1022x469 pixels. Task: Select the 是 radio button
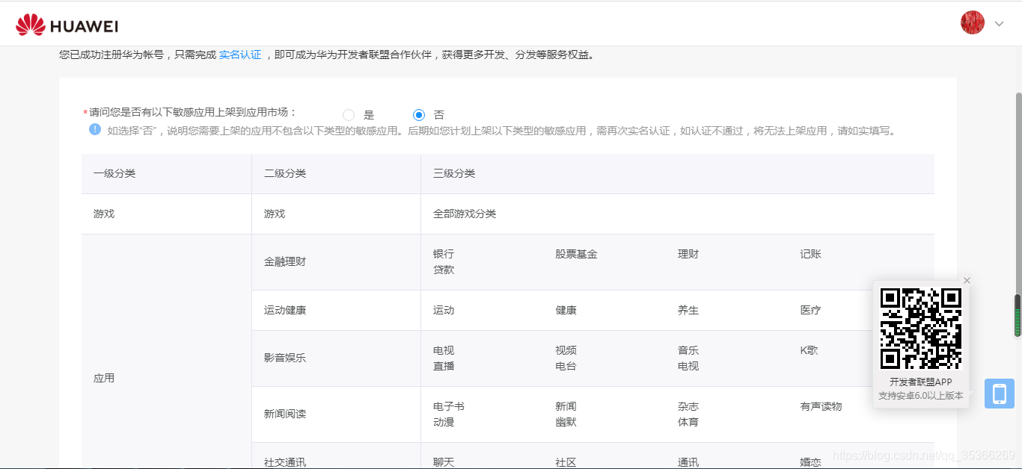(x=349, y=115)
